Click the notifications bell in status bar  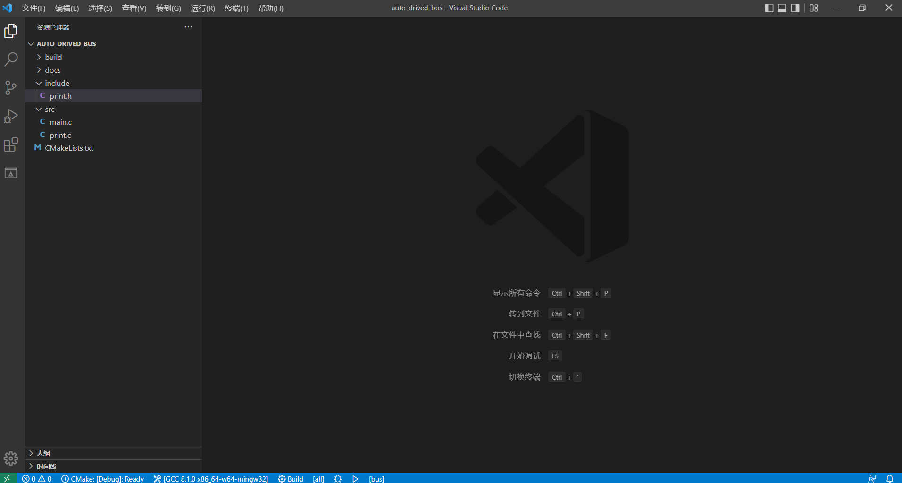(889, 478)
